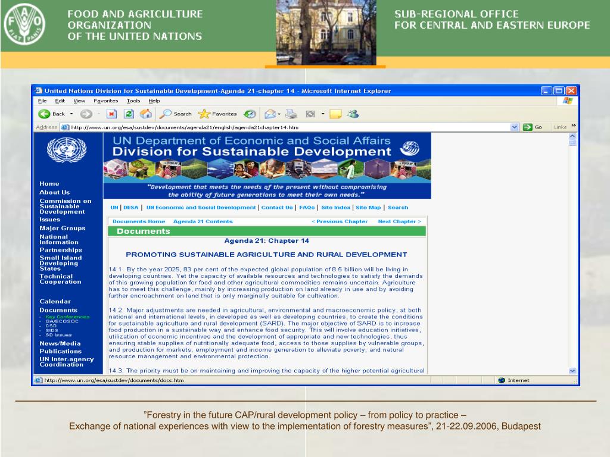Open the Major Groups link
610x457 pixels.
click(x=62, y=228)
